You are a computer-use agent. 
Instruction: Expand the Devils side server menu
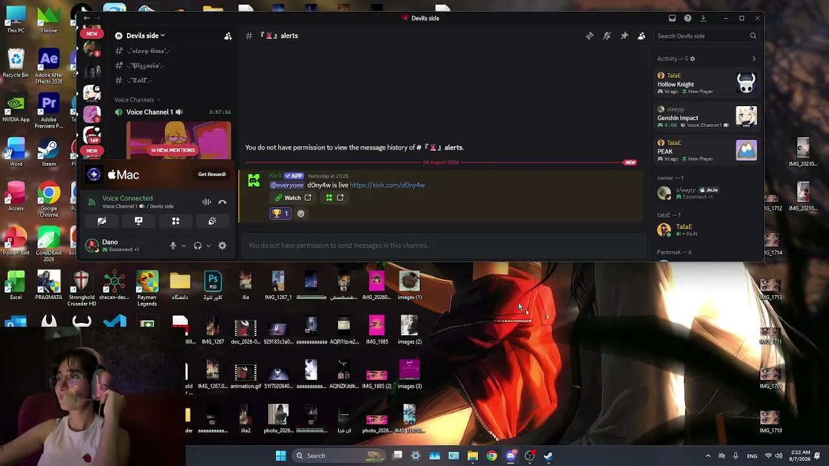pos(145,36)
